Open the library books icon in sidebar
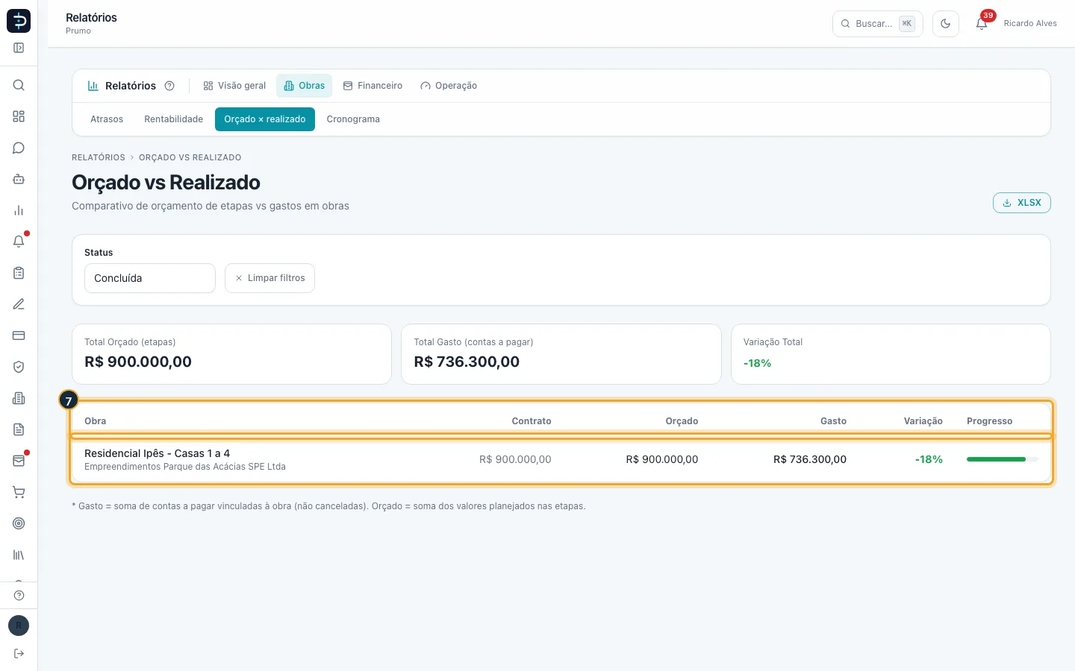This screenshot has width=1075, height=671. coord(19,555)
